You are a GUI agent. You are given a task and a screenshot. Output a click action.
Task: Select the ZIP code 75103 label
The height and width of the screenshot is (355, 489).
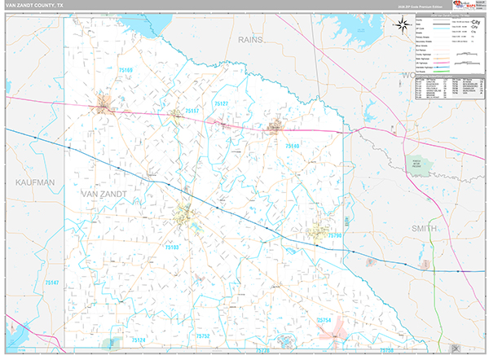point(172,247)
